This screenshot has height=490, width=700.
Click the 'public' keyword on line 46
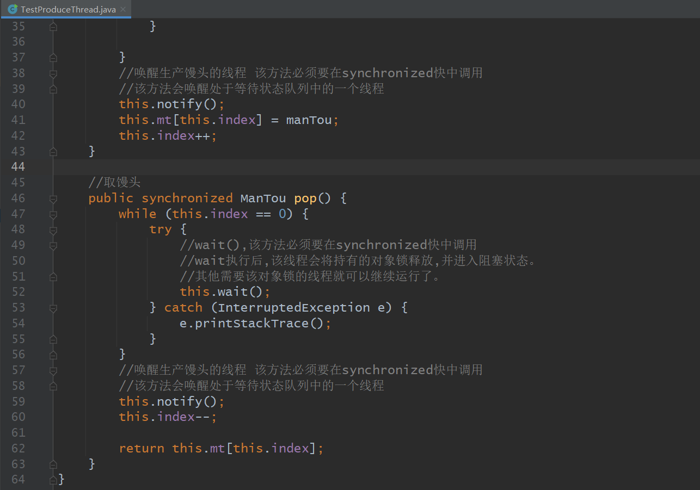(111, 199)
